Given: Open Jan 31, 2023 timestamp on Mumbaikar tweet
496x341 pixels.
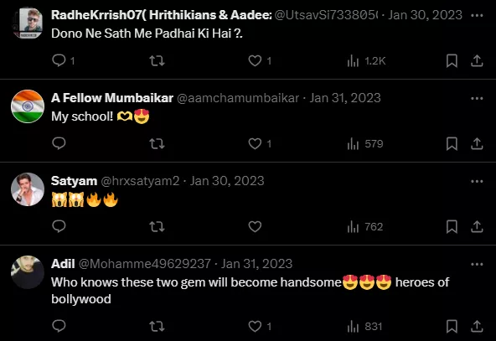Looking at the screenshot, I should (345, 98).
